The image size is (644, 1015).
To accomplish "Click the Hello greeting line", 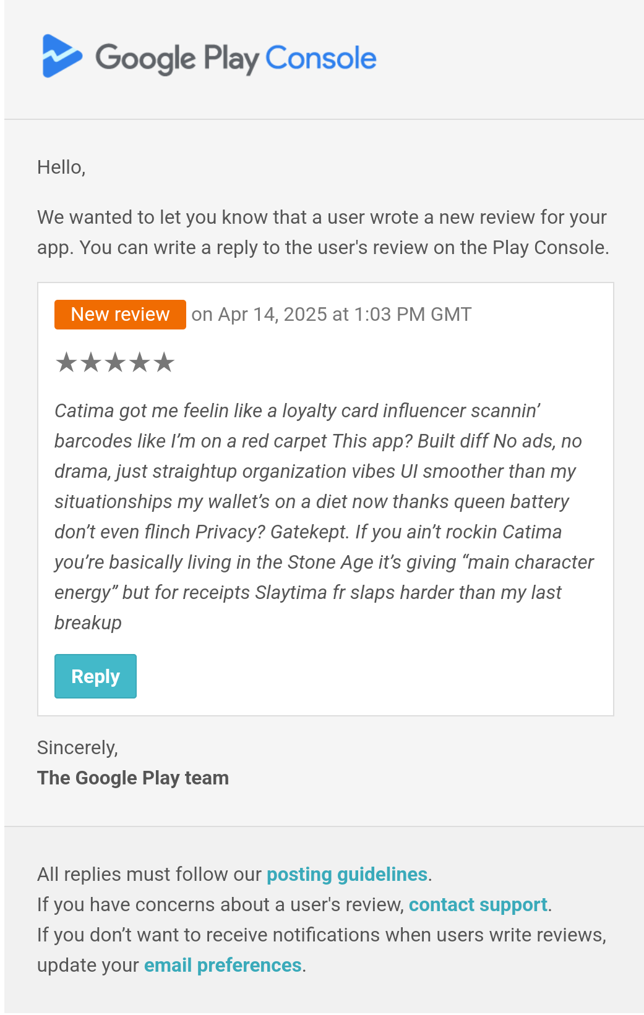I will click(61, 167).
